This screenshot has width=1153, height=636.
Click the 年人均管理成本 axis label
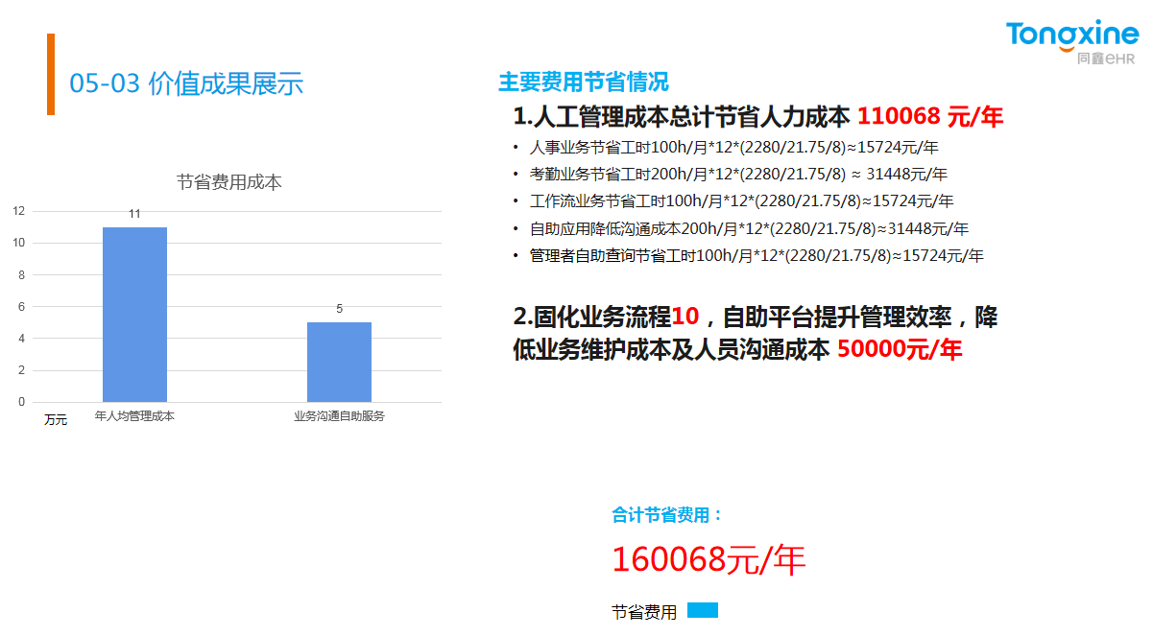pyautogui.click(x=134, y=416)
